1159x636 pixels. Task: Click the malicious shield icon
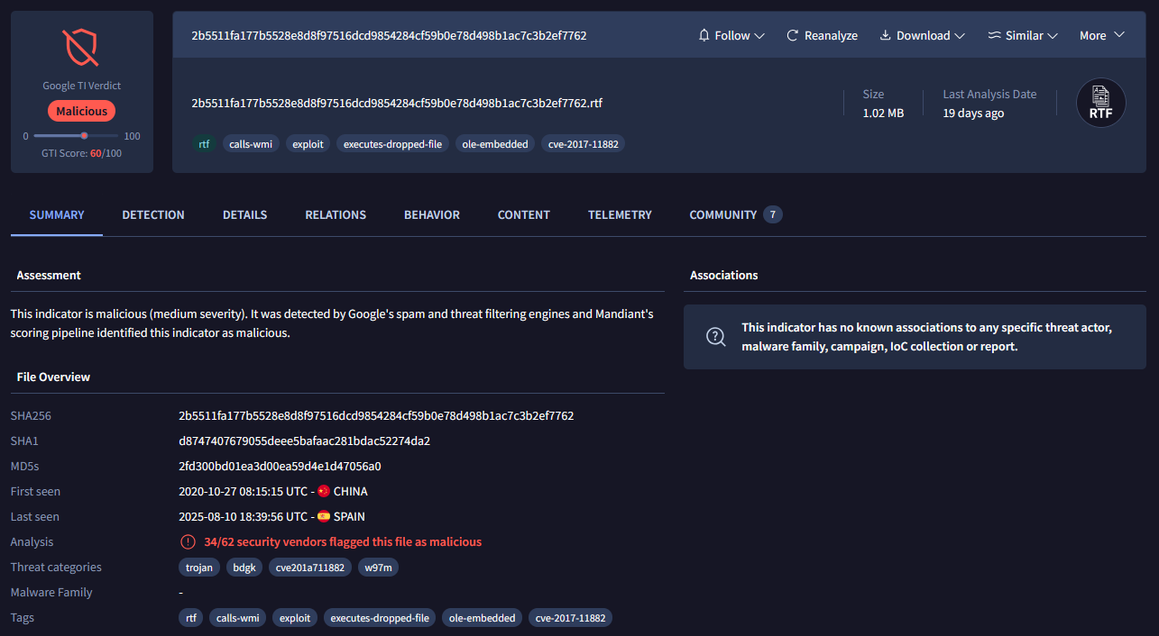81,47
